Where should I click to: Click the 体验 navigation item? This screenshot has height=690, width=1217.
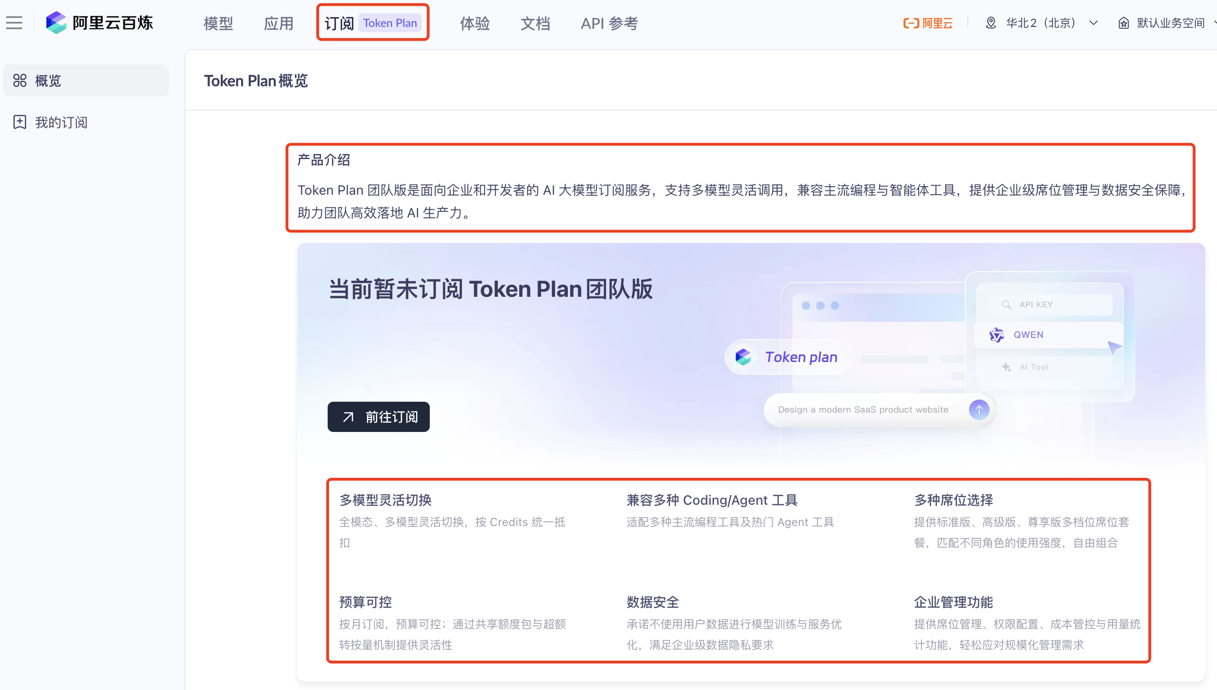(x=475, y=23)
